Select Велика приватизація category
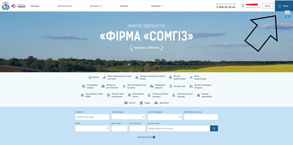The height and width of the screenshot is (145, 293). 177,78
